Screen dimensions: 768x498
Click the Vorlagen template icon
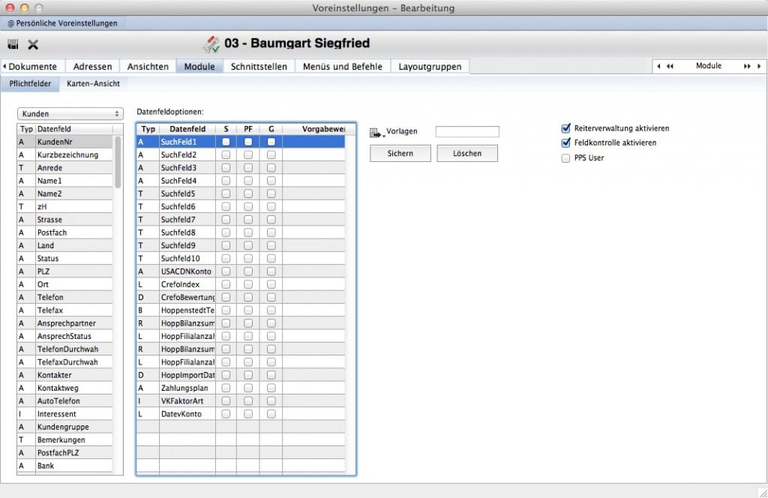[x=375, y=133]
